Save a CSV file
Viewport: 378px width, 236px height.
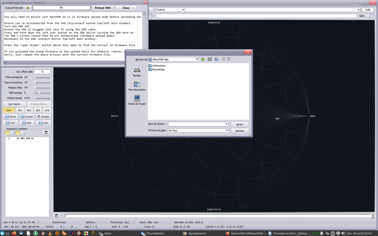pos(43,123)
